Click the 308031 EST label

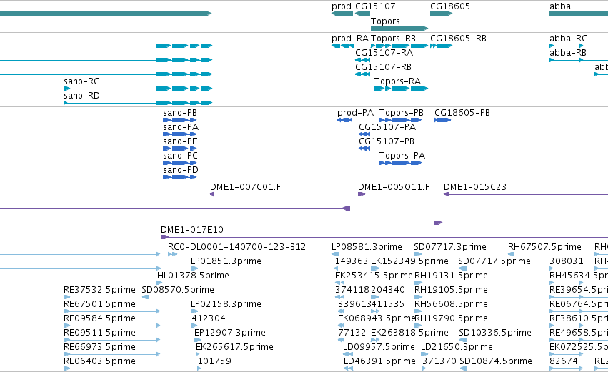pos(566,262)
